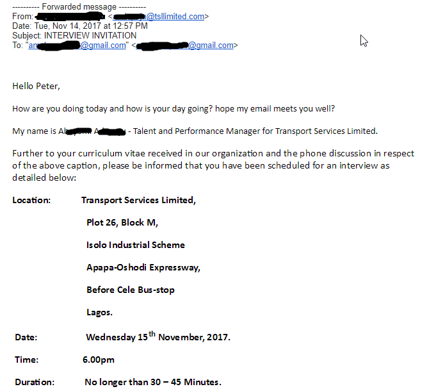This screenshot has height=389, width=427.
Task: Click the Forwarded message header line
Action: coord(79,6)
